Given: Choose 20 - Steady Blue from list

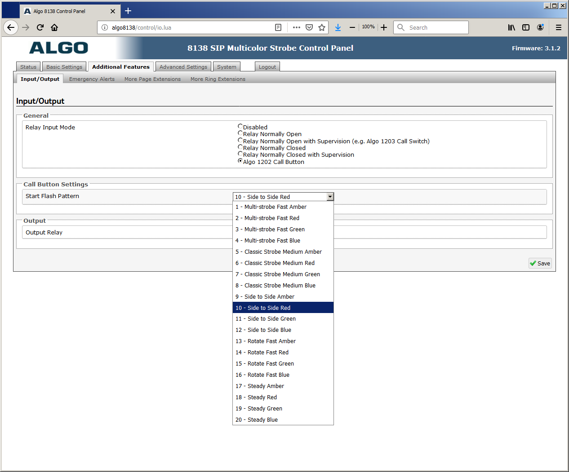Looking at the screenshot, I should [262, 420].
